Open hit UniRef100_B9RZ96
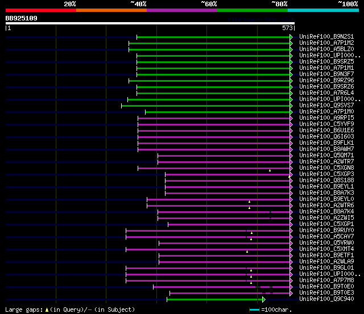Screen dimensions: 364x314 pos(326,81)
